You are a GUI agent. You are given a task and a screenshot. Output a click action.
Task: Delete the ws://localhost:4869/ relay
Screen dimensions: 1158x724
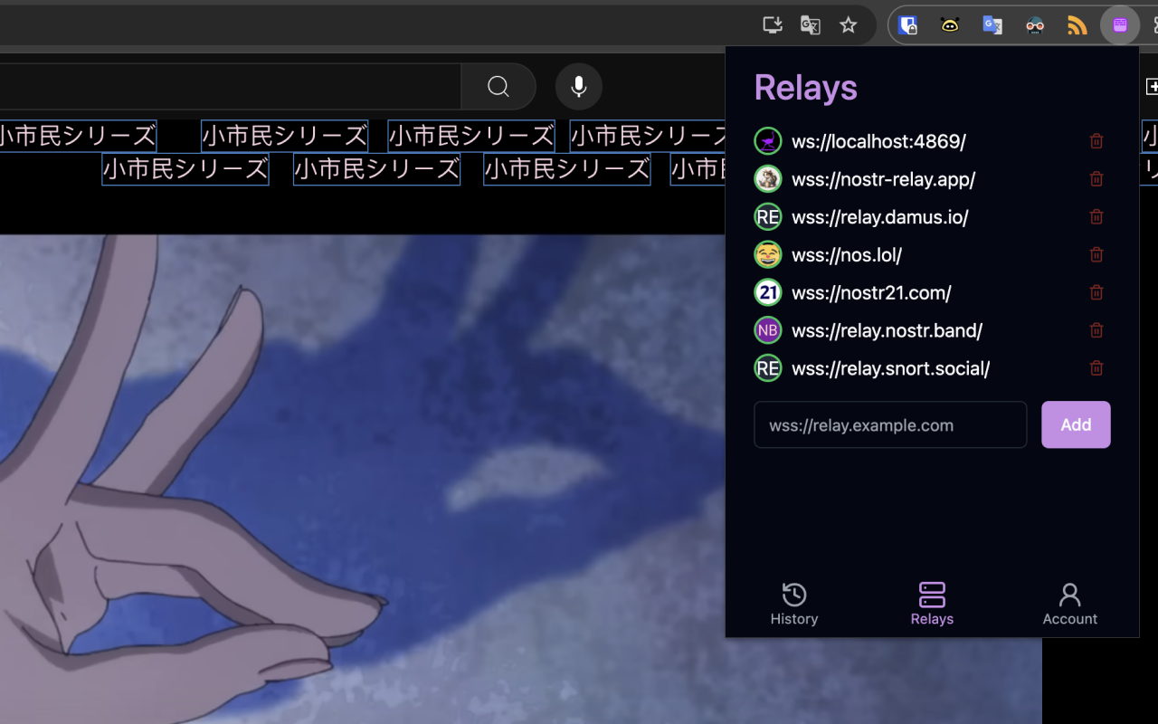pos(1096,141)
